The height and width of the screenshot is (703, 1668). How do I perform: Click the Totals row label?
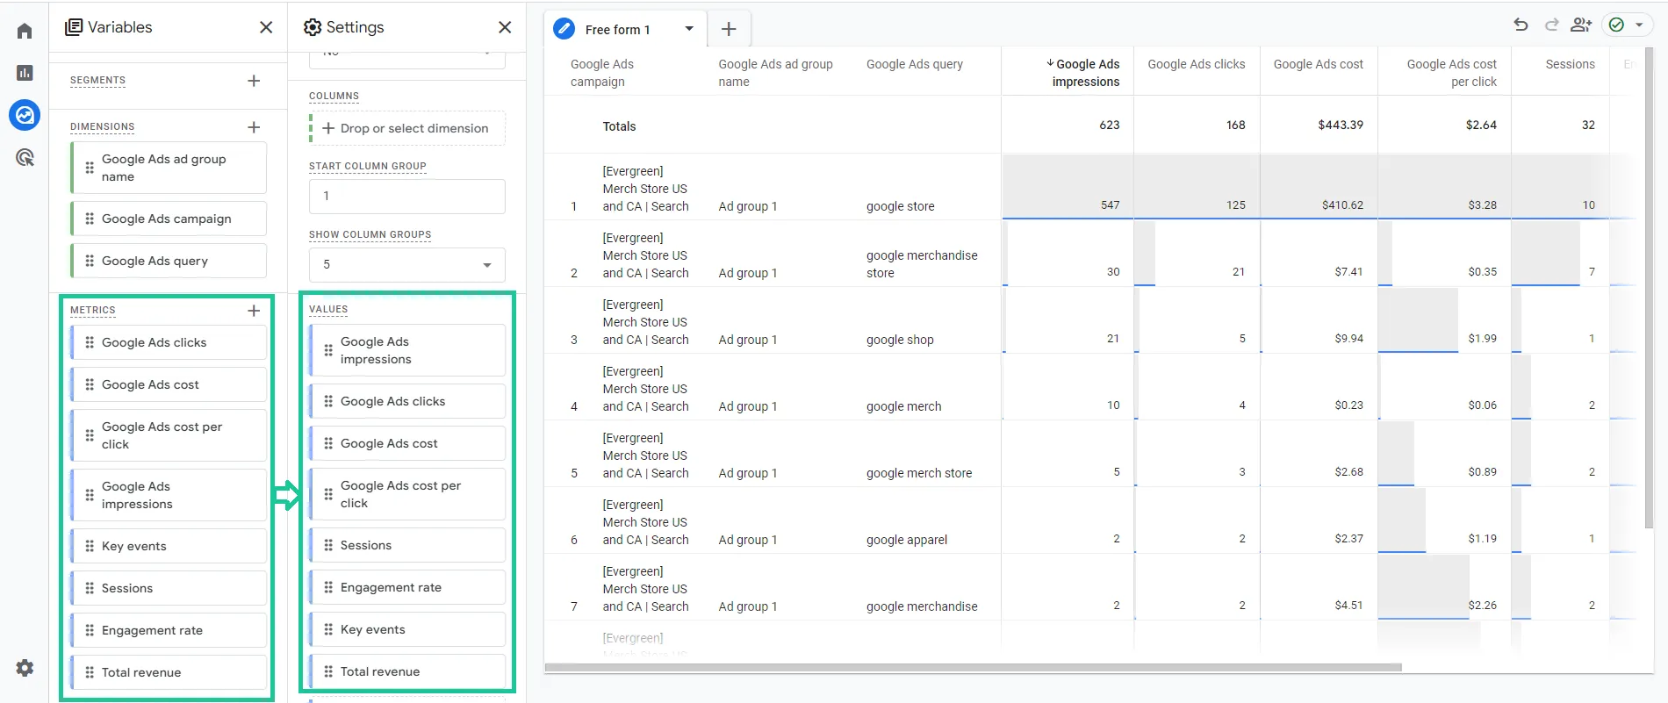(x=619, y=126)
